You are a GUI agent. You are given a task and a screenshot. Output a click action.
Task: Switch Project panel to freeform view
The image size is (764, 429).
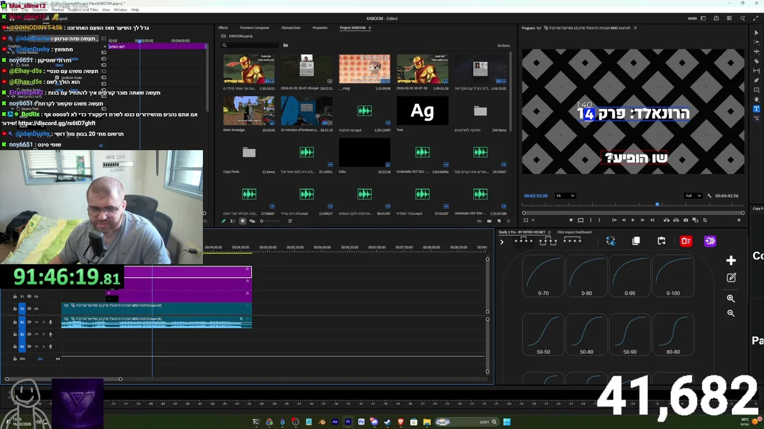[x=252, y=221]
